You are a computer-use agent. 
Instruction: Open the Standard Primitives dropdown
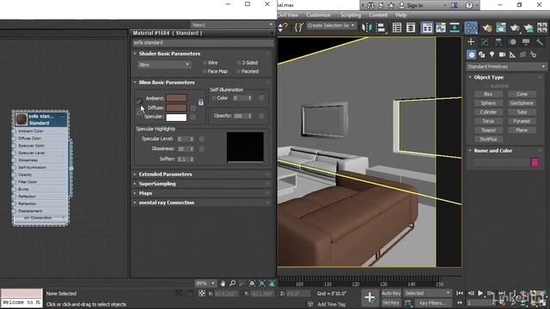(x=506, y=67)
